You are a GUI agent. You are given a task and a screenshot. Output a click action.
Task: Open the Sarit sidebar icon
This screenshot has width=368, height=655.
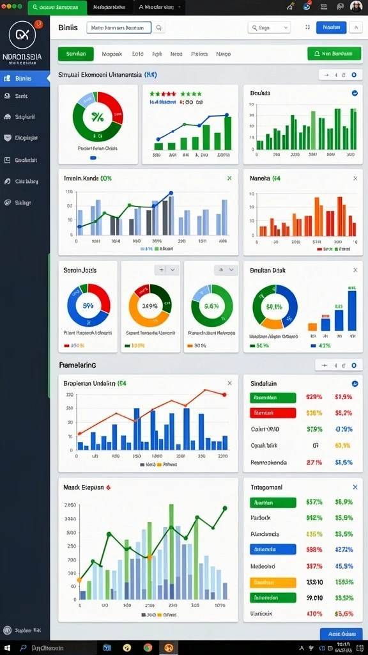tap(6, 96)
